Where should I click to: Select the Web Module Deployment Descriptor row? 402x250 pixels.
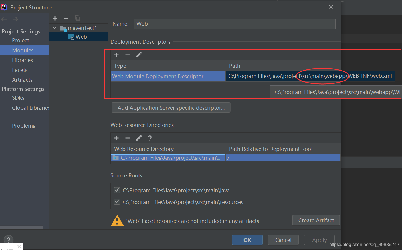[168, 76]
